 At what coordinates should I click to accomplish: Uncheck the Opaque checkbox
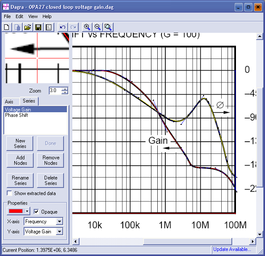(x=37, y=211)
